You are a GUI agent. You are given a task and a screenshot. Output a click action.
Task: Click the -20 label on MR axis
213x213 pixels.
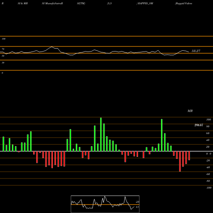(208, 161)
